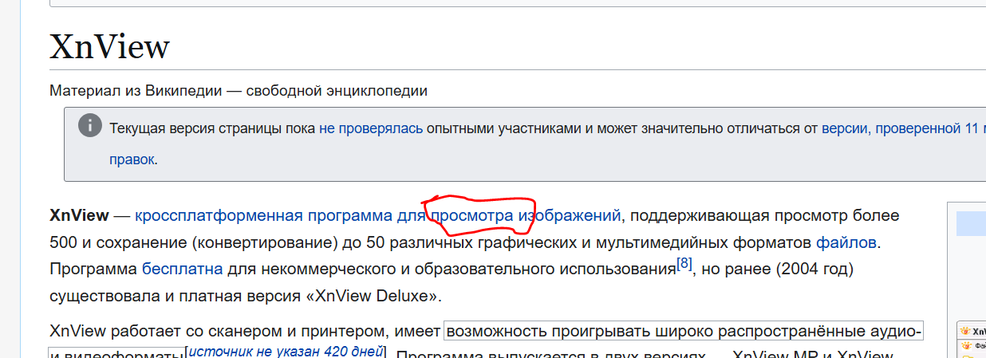Open the 'не проверялась' link
The image size is (986, 358).
[370, 128]
